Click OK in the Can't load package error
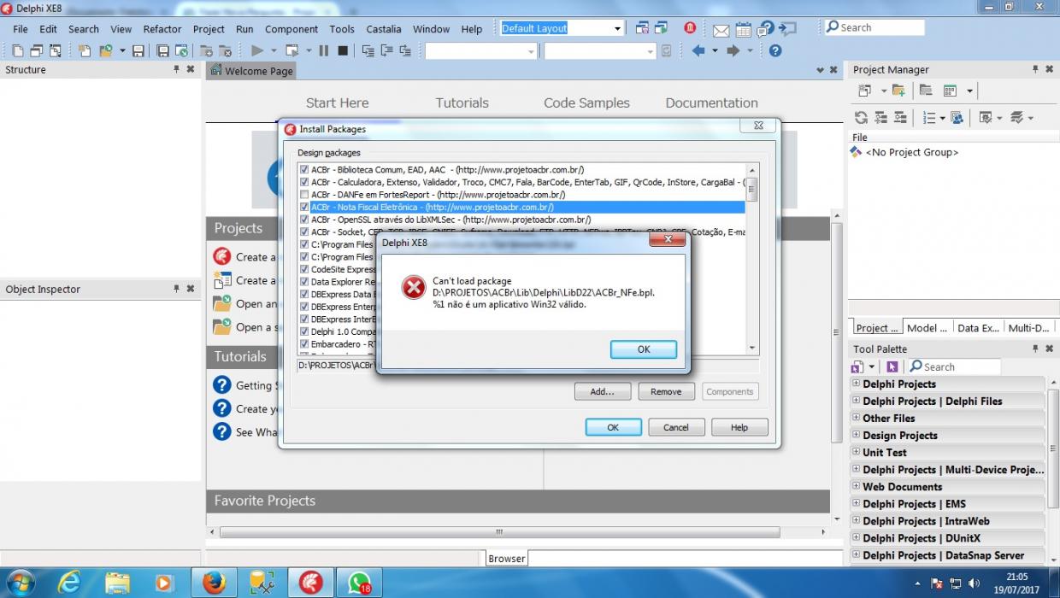The height and width of the screenshot is (598, 1060). pyautogui.click(x=644, y=349)
